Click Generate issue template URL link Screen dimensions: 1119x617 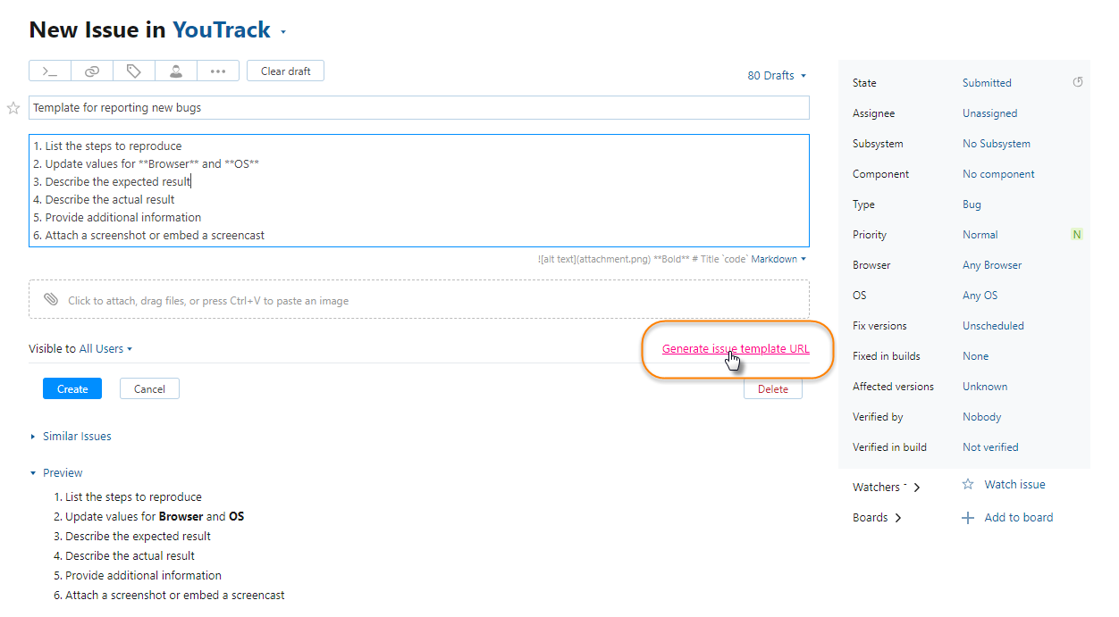(x=736, y=349)
